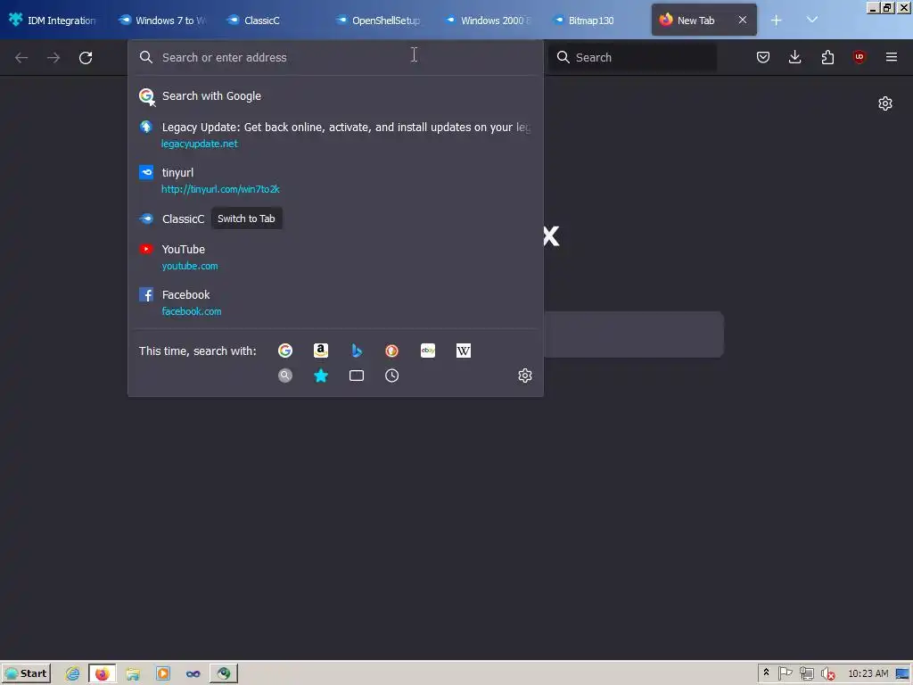Open new tab page customize gear

pos(885,103)
